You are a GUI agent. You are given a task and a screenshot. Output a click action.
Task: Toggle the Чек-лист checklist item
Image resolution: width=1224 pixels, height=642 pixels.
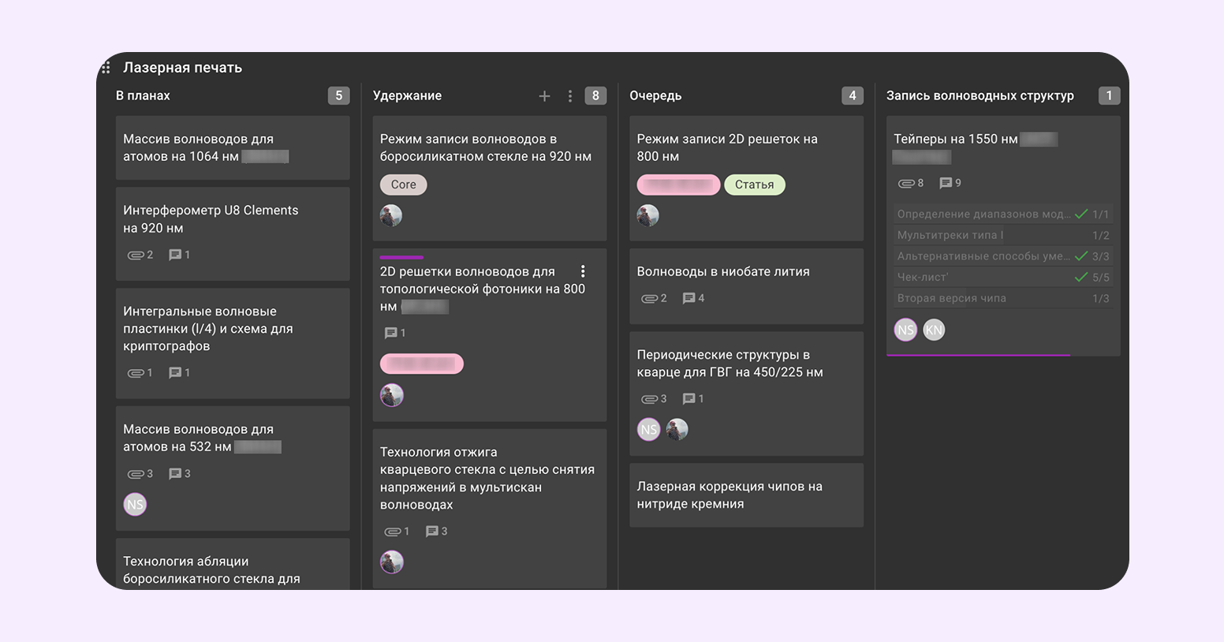(1081, 278)
